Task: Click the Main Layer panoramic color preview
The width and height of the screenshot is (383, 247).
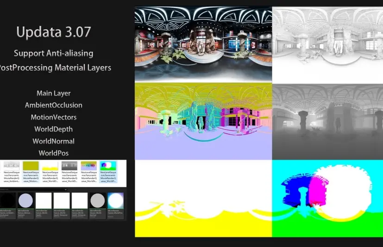Action: point(203,44)
